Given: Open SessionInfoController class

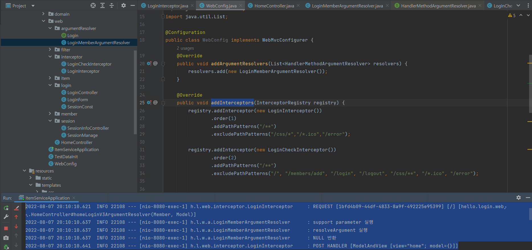Looking at the screenshot, I should [x=85, y=128].
